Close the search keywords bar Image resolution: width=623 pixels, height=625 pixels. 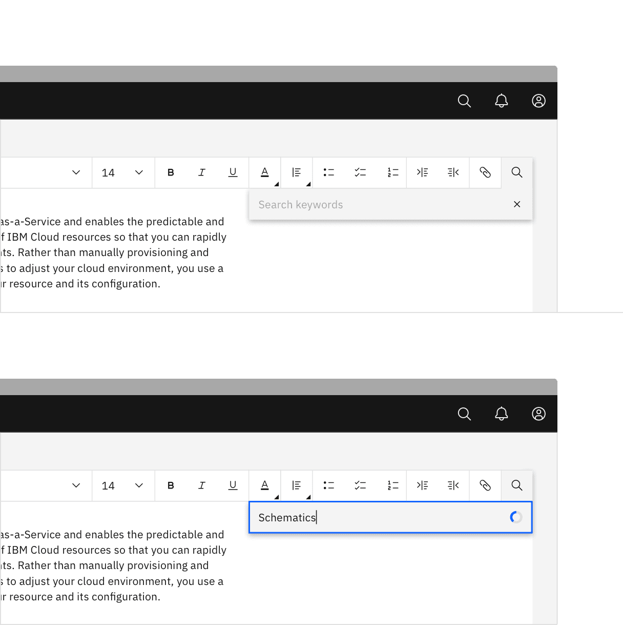(x=517, y=204)
